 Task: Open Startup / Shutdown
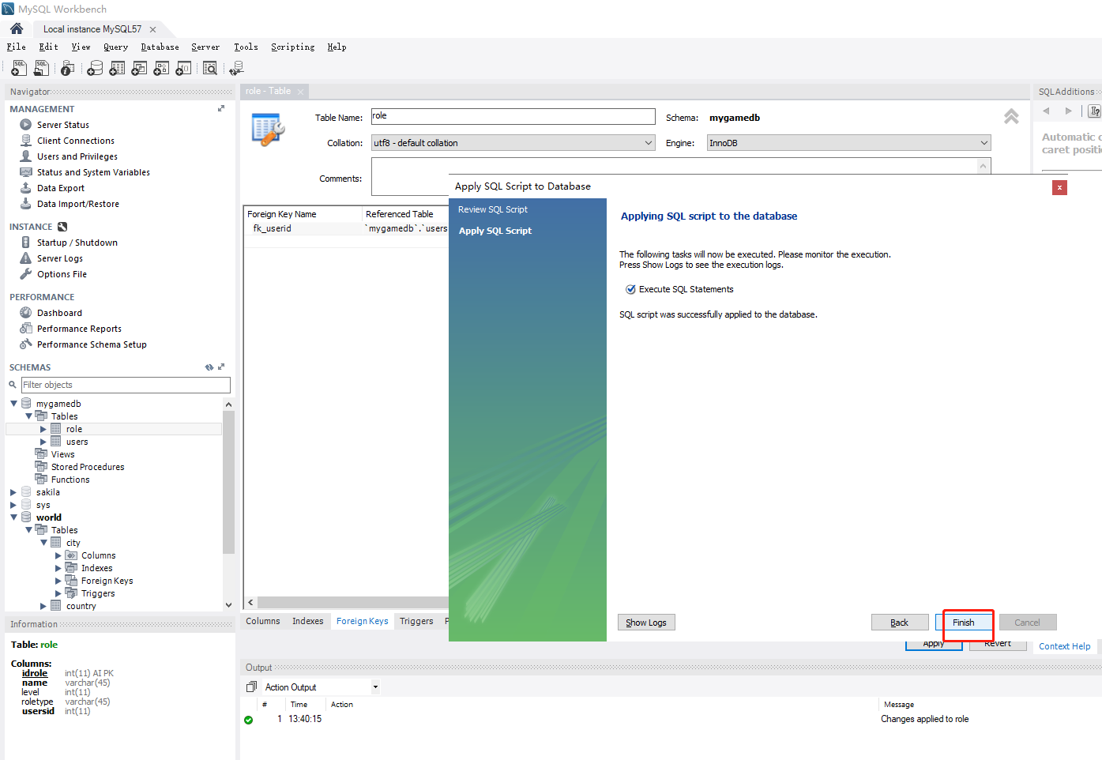[x=77, y=243]
